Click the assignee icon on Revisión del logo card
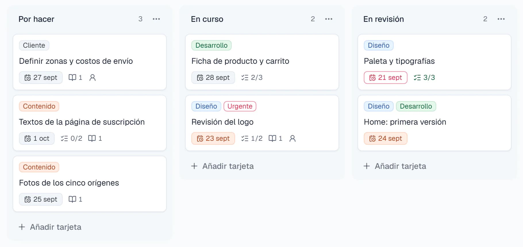The width and height of the screenshot is (523, 247). (293, 138)
